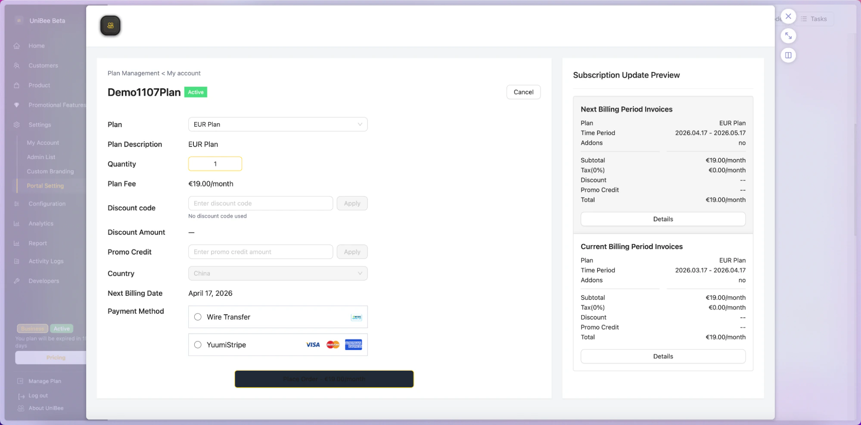The height and width of the screenshot is (425, 861).
Task: Click the Analytics chart icon
Action: click(x=17, y=224)
